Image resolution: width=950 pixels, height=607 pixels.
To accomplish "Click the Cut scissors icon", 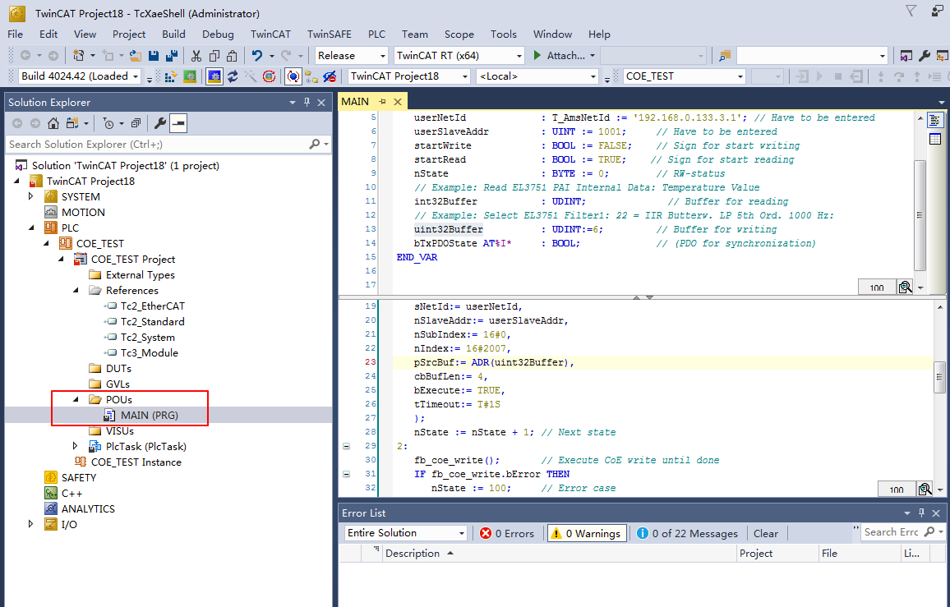I will tap(196, 56).
